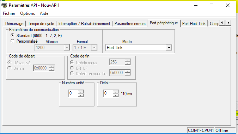The image size is (238, 134).
Task: Choose Désactivé for Code de départ
Action: [x=19, y=62]
